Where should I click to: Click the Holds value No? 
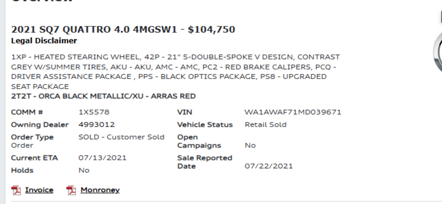[x=84, y=170]
